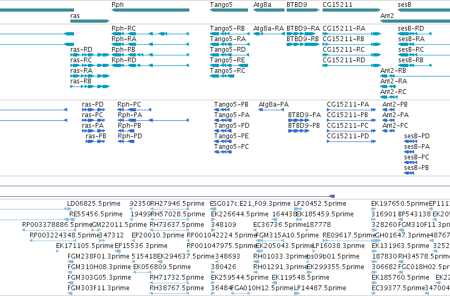Image resolution: width=450 pixels, height=296 pixels.
Task: Select transcript Ant2-RA
Action: coord(388,87)
